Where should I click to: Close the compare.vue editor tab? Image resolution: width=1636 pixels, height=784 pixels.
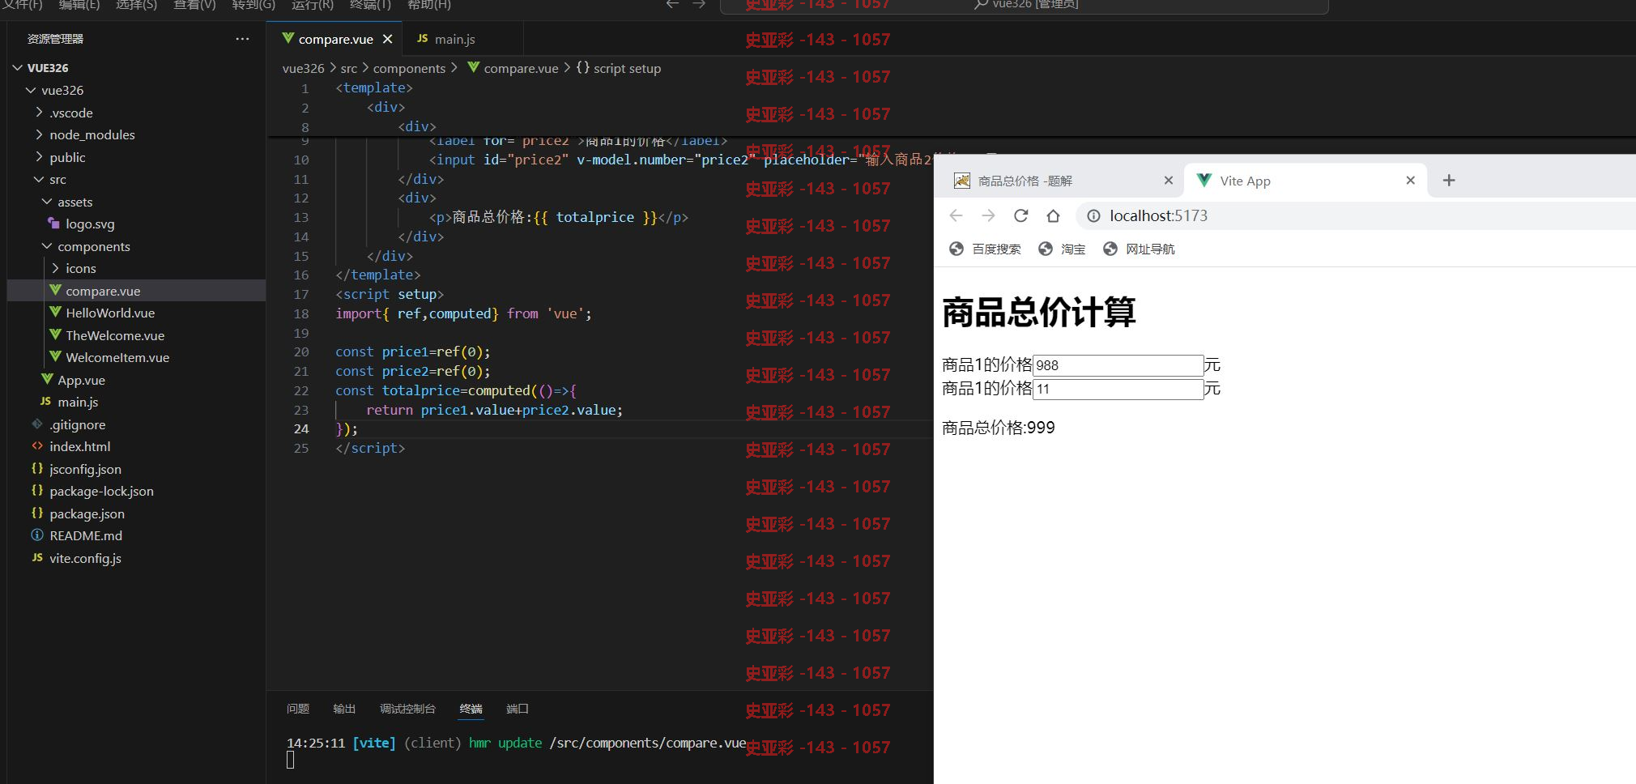pos(388,39)
